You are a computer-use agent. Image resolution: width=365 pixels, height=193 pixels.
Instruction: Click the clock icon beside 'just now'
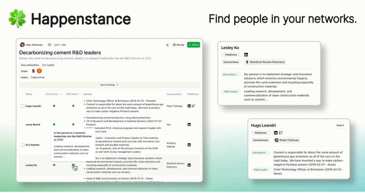49,45
